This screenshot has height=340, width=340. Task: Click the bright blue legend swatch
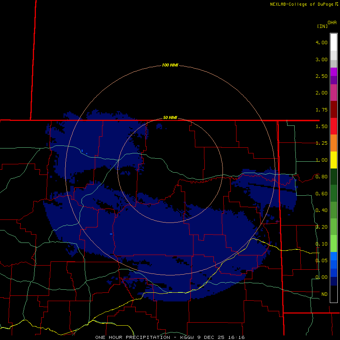[334, 256]
